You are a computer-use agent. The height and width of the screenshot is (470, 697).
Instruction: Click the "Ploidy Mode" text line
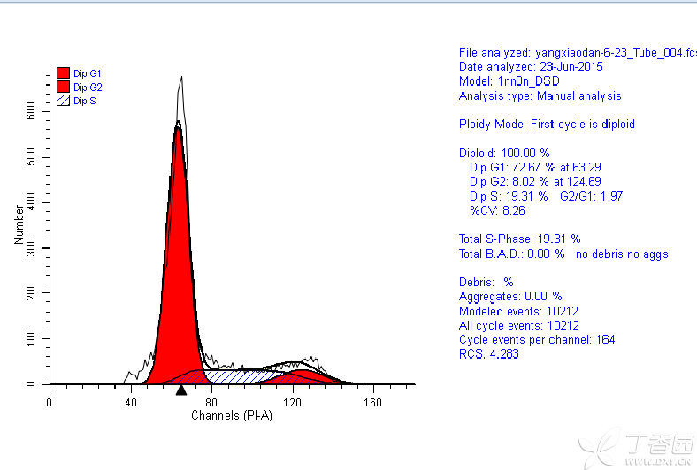pos(547,125)
